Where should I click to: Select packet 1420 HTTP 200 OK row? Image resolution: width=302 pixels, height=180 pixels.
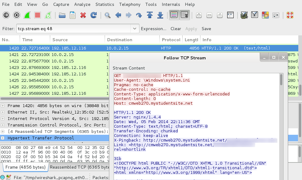(x=149, y=48)
